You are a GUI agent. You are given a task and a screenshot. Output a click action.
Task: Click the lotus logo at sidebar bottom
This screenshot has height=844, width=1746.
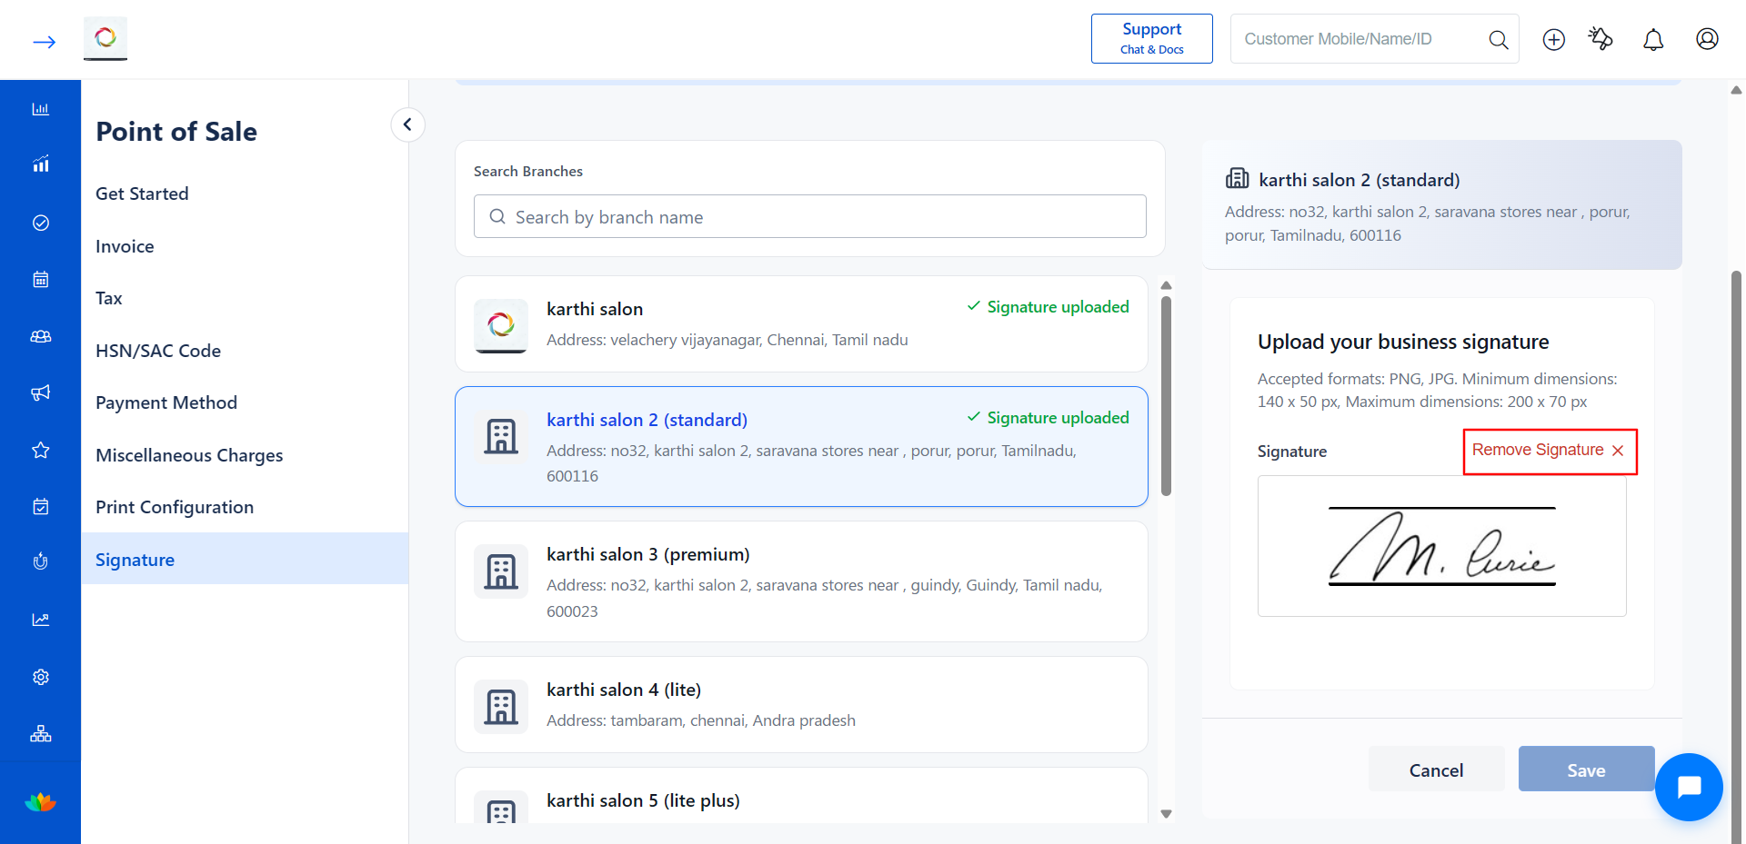40,802
